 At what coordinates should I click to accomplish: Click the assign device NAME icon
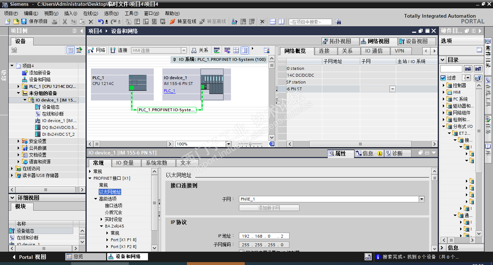[x=217, y=50]
